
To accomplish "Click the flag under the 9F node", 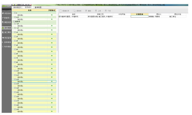I will [x=52, y=69].
